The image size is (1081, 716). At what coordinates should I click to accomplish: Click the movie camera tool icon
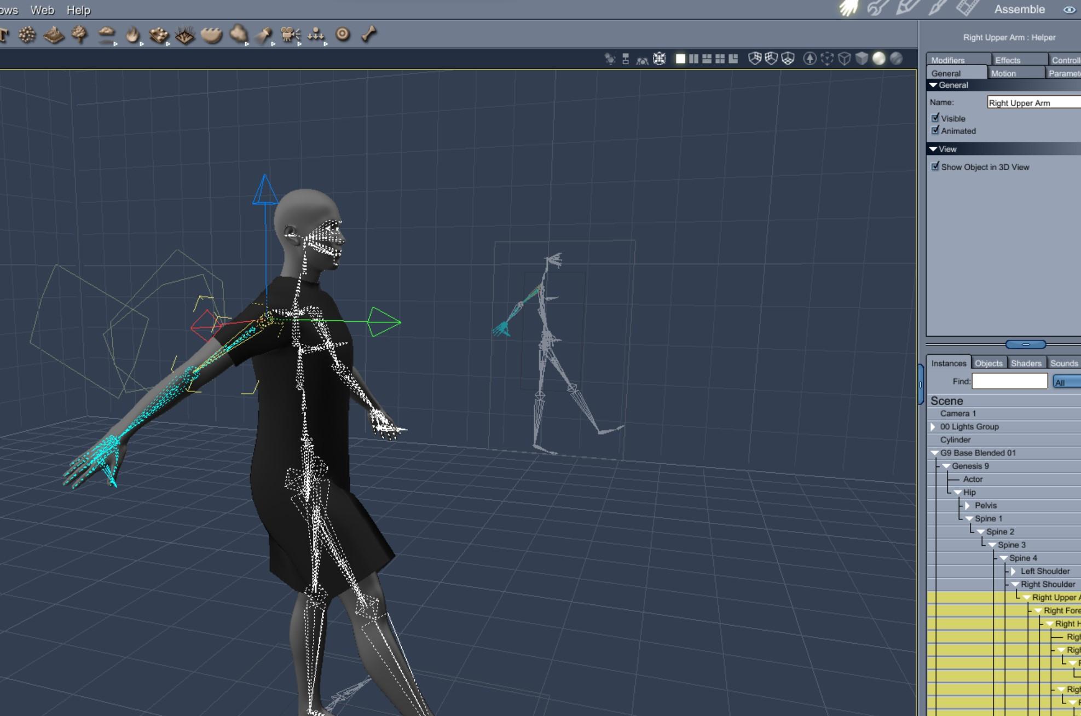[x=289, y=34]
